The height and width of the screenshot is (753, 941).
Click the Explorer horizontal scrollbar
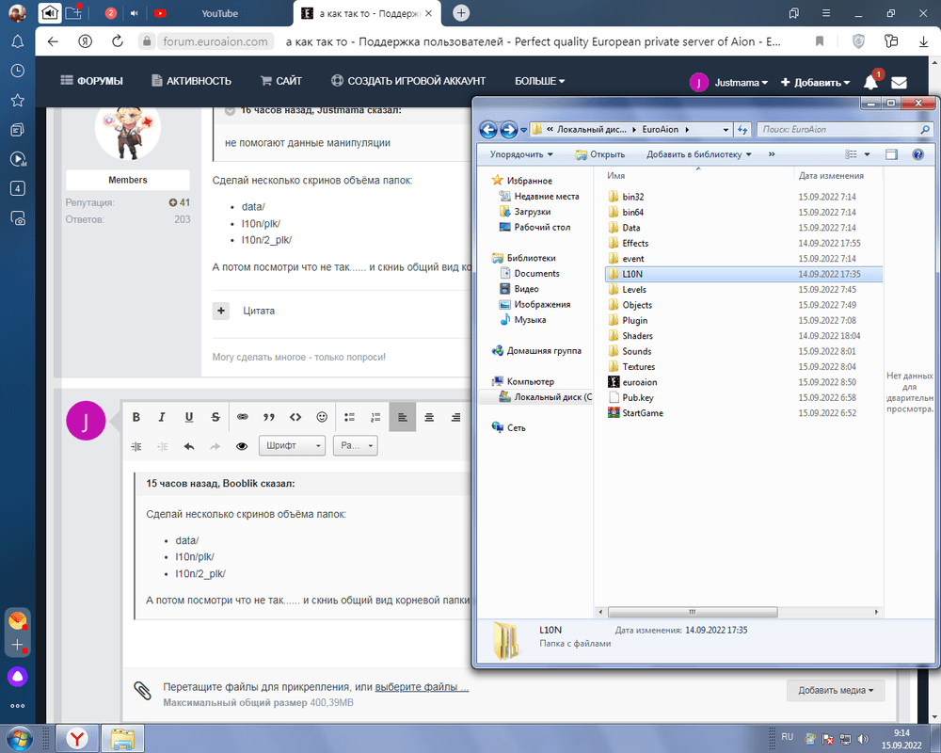coord(692,610)
